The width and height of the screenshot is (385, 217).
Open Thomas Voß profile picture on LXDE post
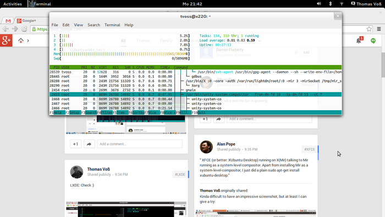(76, 172)
